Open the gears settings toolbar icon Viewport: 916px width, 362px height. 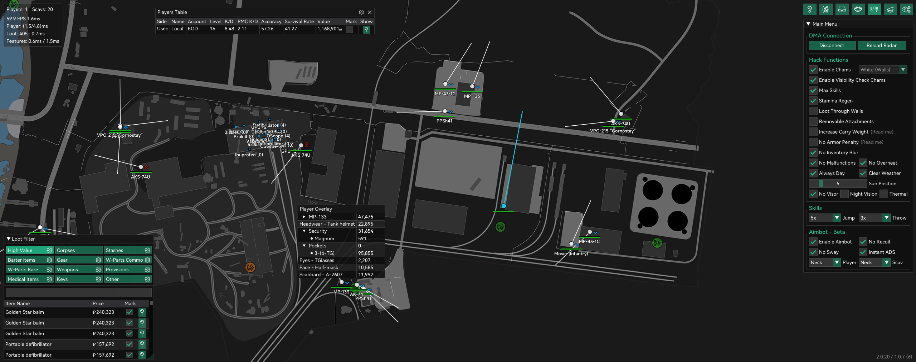[906, 9]
